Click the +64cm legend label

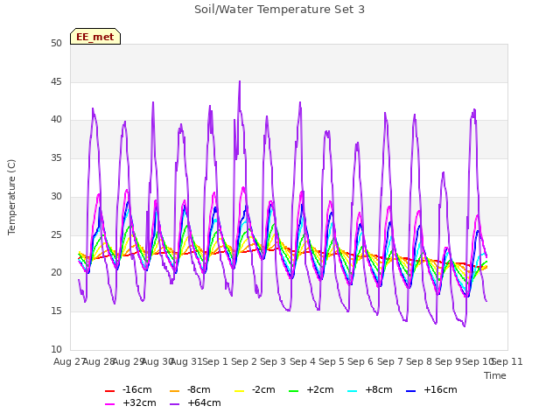(204, 402)
